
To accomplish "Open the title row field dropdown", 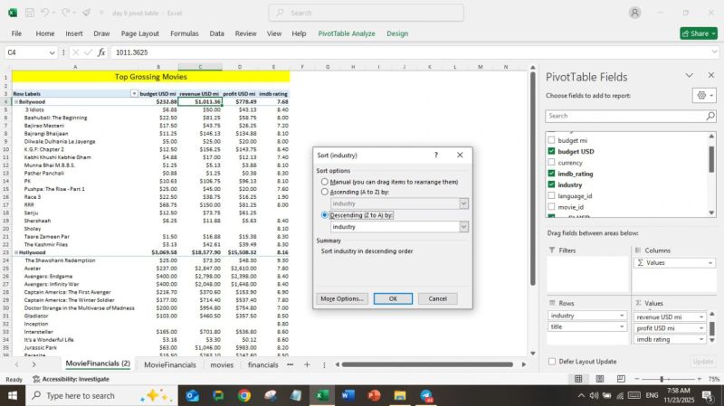I will click(x=622, y=326).
